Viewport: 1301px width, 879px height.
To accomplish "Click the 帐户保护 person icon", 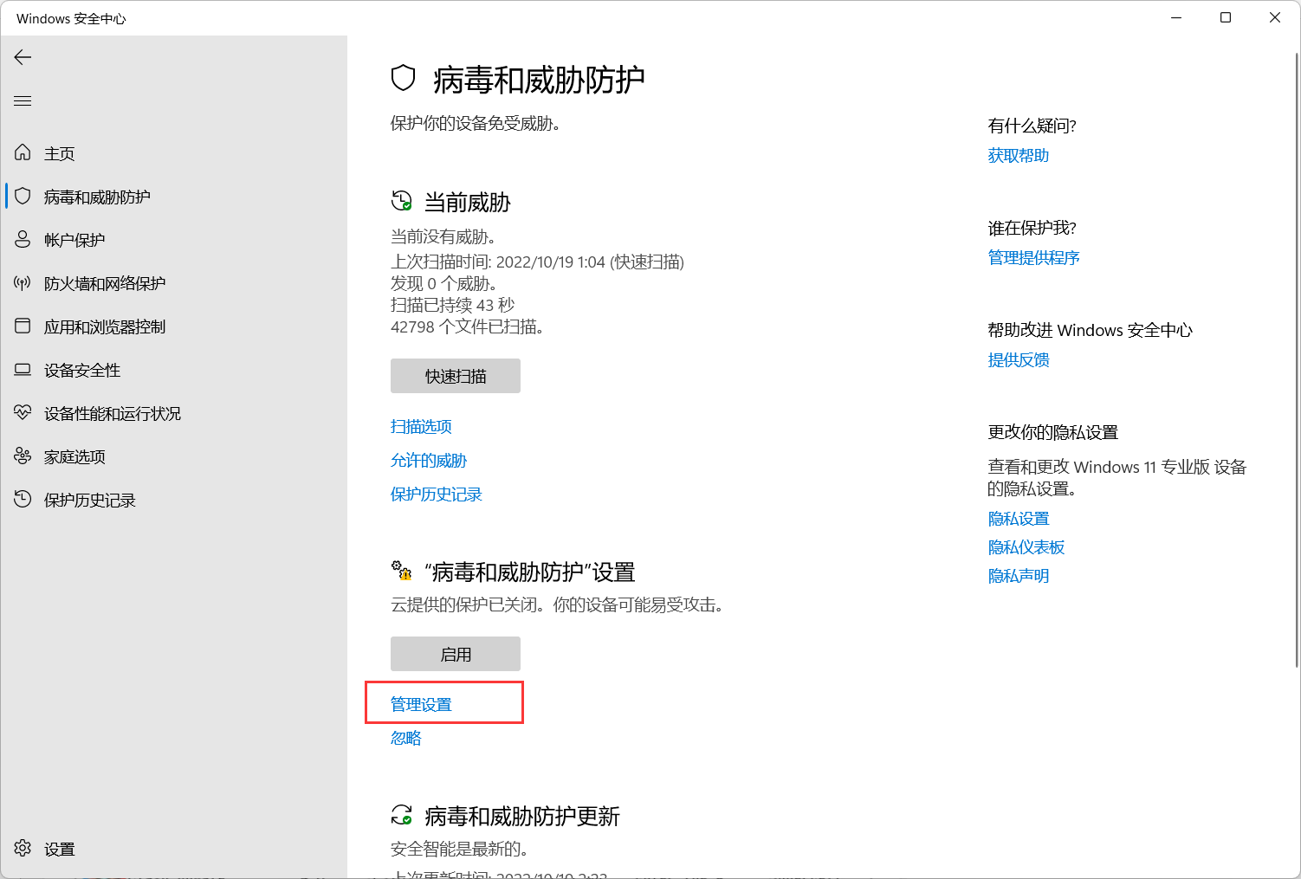I will point(23,240).
